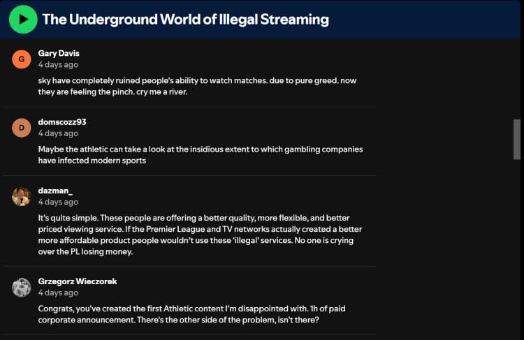Open the Grzegorz Wieczorek profile name
The height and width of the screenshot is (340, 524).
(78, 281)
